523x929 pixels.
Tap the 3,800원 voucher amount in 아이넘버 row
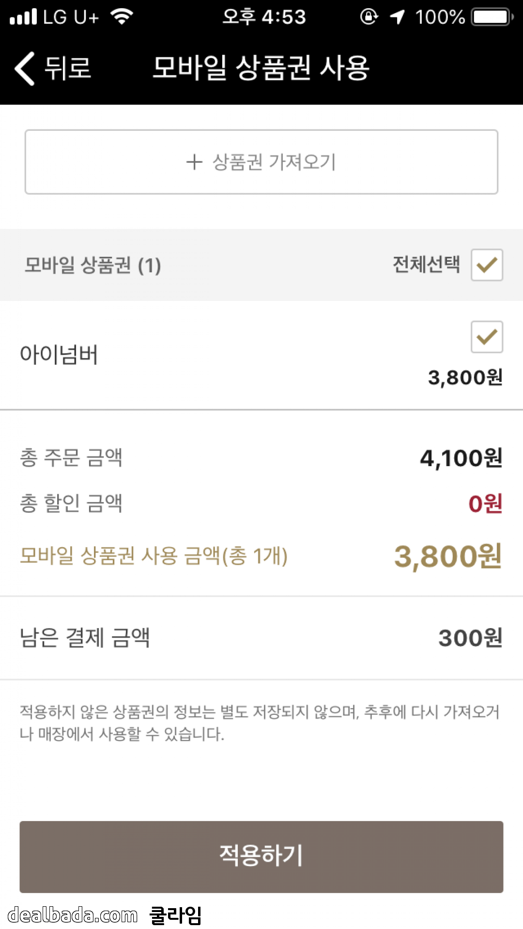coord(465,378)
